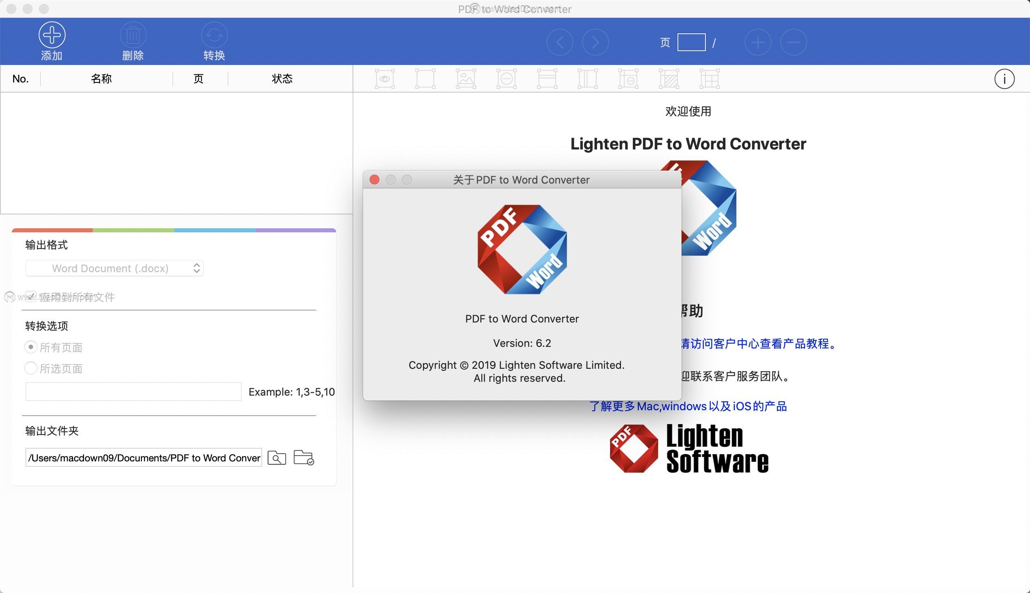Click the 状态 column header

click(282, 79)
